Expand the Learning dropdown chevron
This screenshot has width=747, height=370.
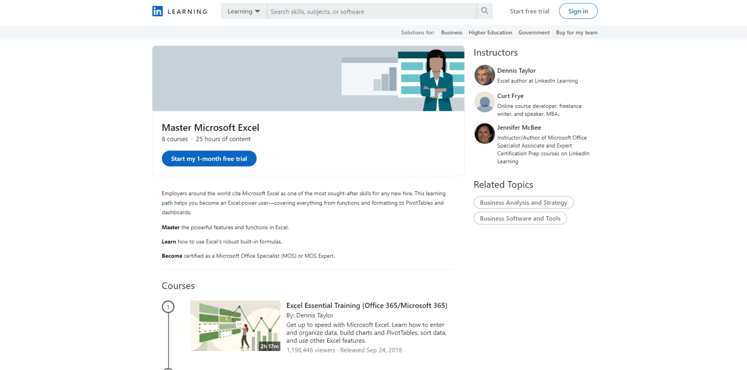coord(258,11)
